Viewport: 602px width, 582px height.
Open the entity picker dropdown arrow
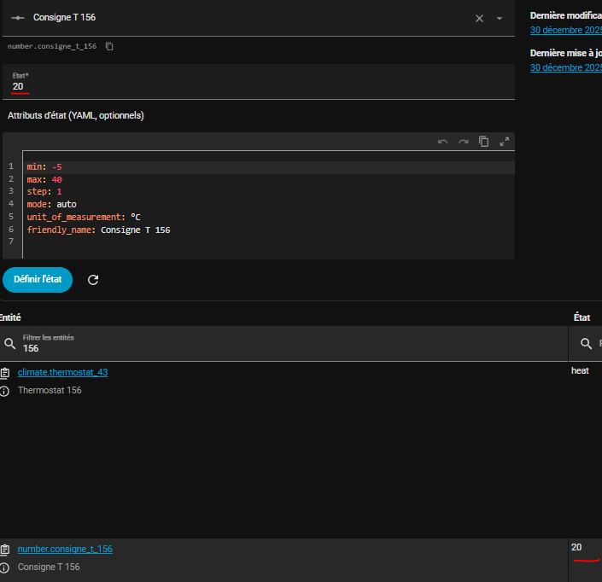click(x=500, y=18)
